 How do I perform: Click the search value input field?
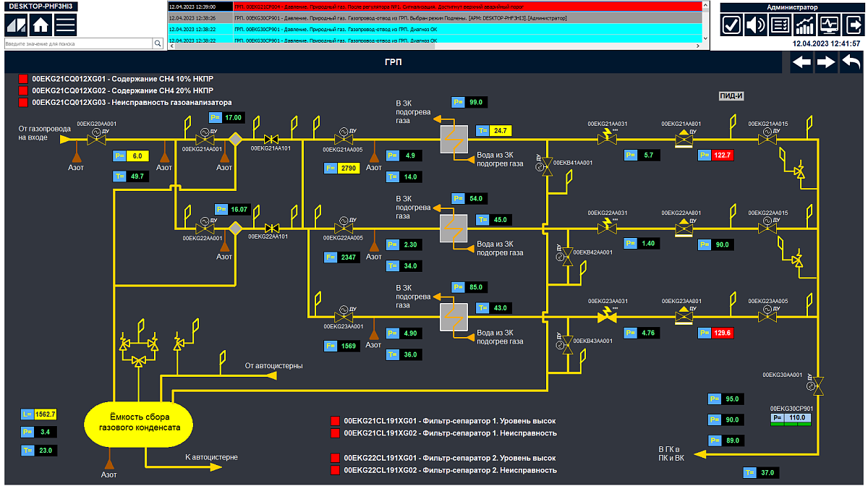(78, 44)
